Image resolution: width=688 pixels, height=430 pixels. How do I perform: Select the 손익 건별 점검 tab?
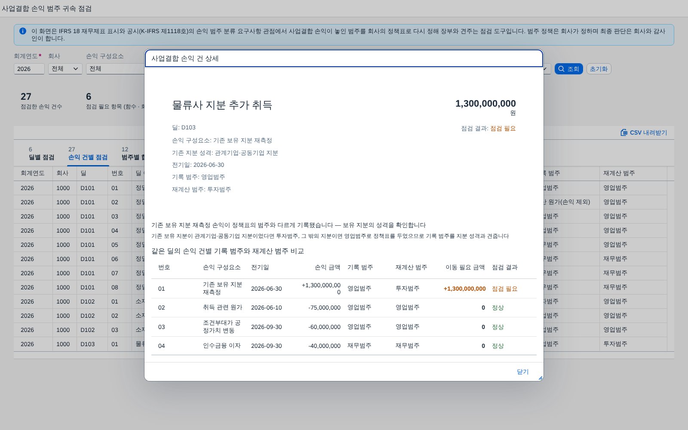[88, 154]
